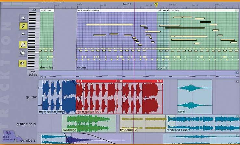The image size is (240, 145).
Task: Select the long note in the purple clip
Action: (109, 24)
